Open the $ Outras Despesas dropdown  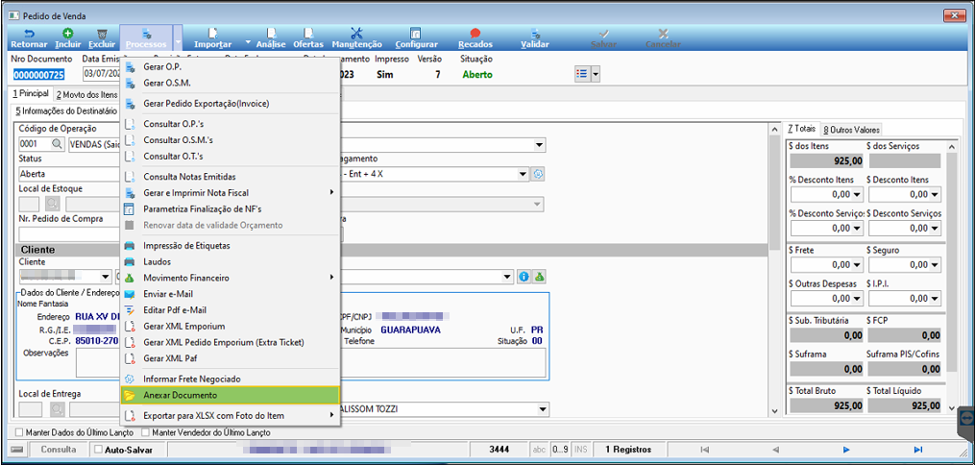[859, 299]
